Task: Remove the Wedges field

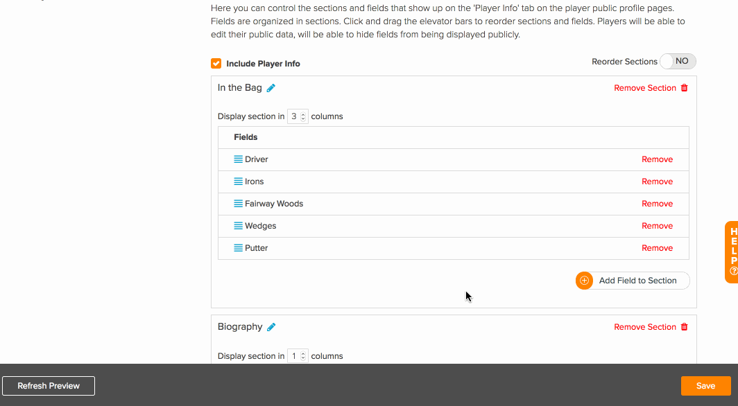Action: tap(657, 226)
